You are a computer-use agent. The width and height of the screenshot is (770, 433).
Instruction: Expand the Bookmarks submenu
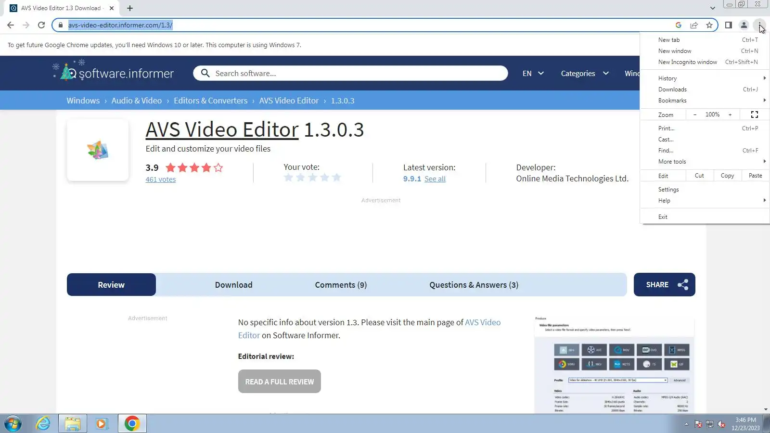705,101
